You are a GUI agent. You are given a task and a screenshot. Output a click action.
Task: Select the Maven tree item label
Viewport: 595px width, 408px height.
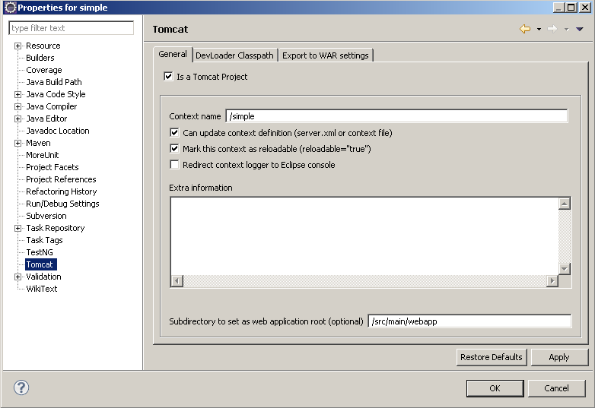[38, 143]
